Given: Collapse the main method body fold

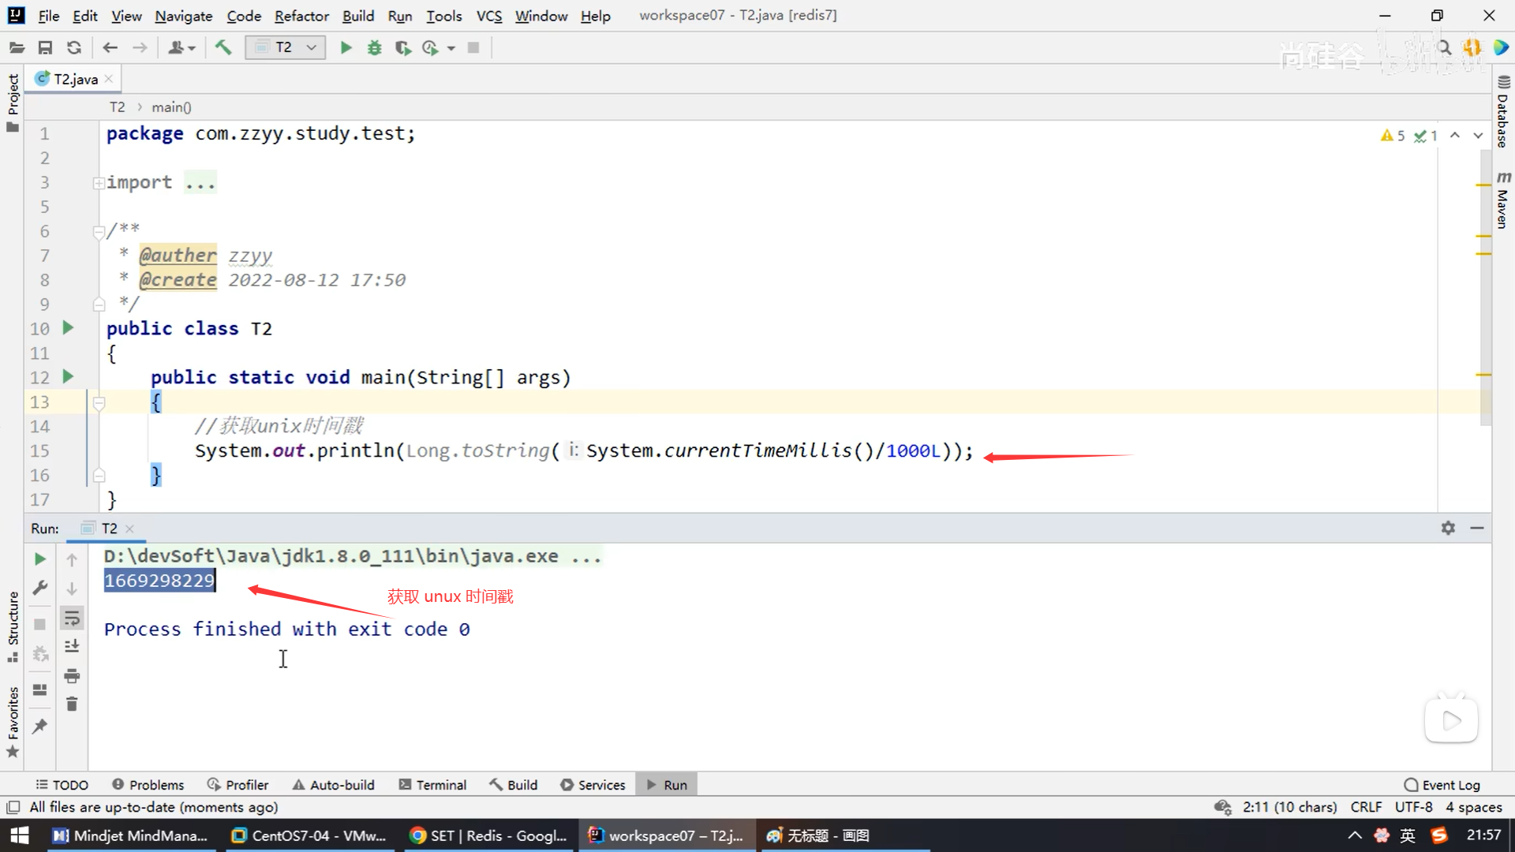Looking at the screenshot, I should [99, 403].
